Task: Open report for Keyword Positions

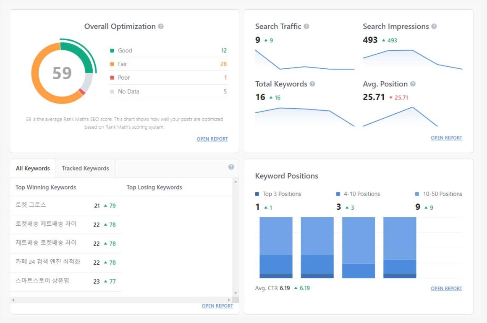Action: (446, 288)
